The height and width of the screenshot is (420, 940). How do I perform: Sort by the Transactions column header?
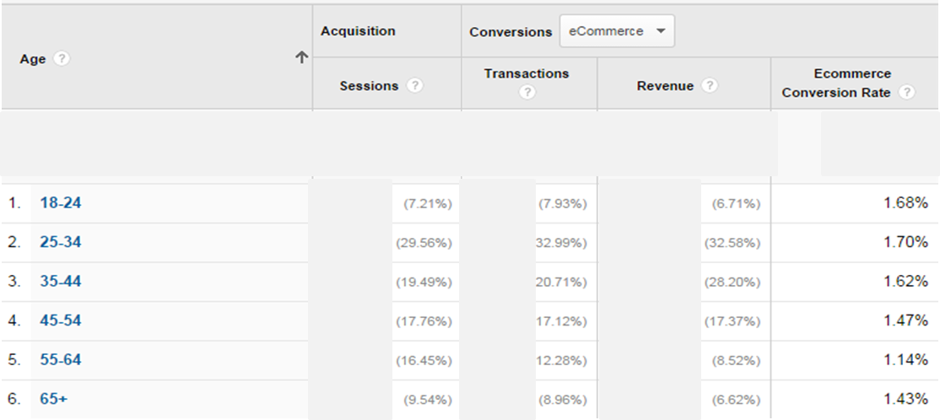point(527,74)
